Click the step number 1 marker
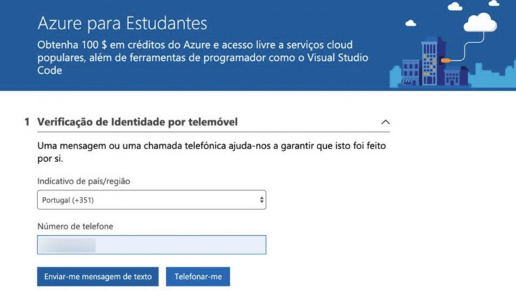The width and height of the screenshot is (516, 291). click(27, 122)
